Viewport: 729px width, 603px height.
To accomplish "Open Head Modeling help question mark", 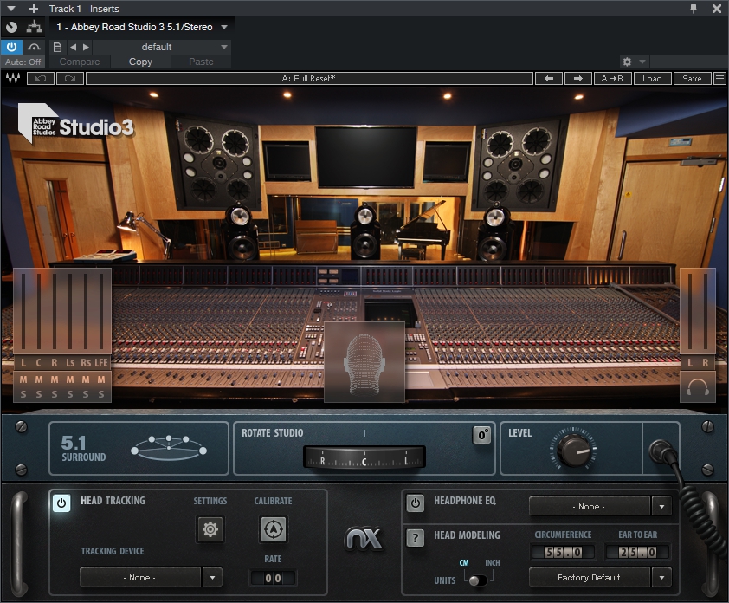I will (x=416, y=537).
